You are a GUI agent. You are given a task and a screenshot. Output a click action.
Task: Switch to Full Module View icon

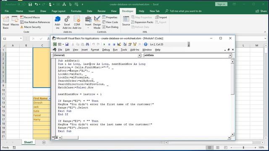pos(56,137)
